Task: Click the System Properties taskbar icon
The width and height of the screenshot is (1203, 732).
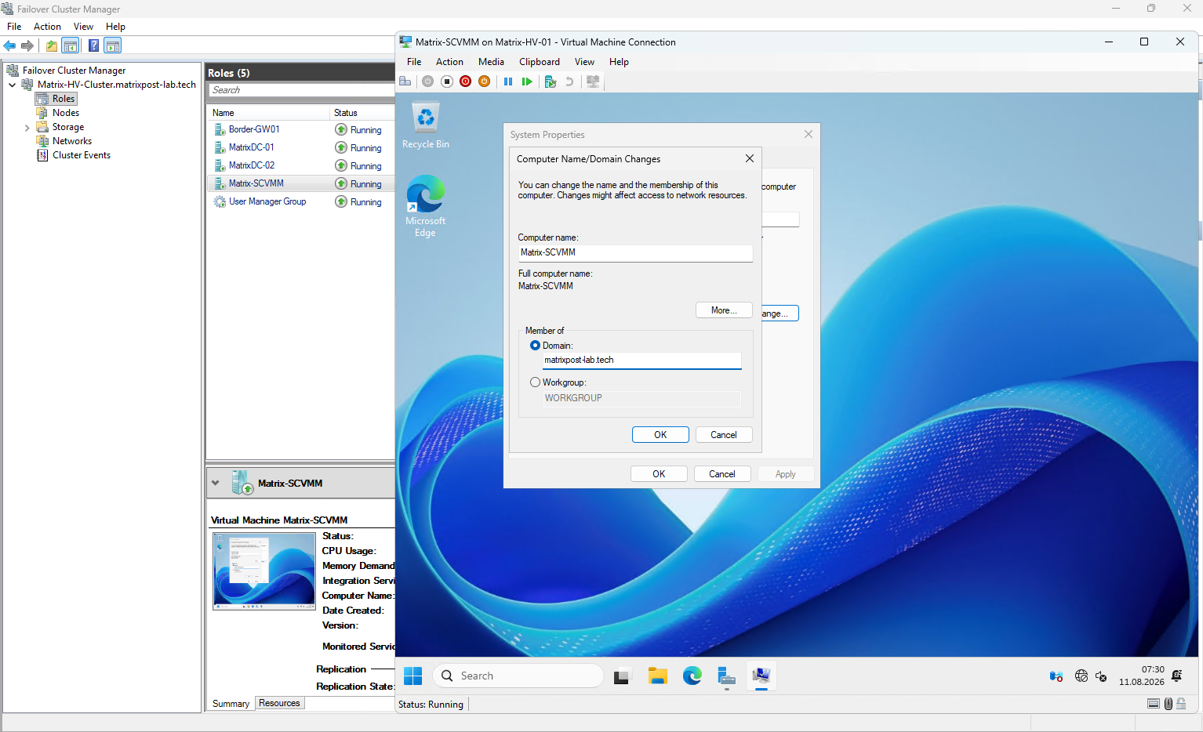Action: point(761,676)
